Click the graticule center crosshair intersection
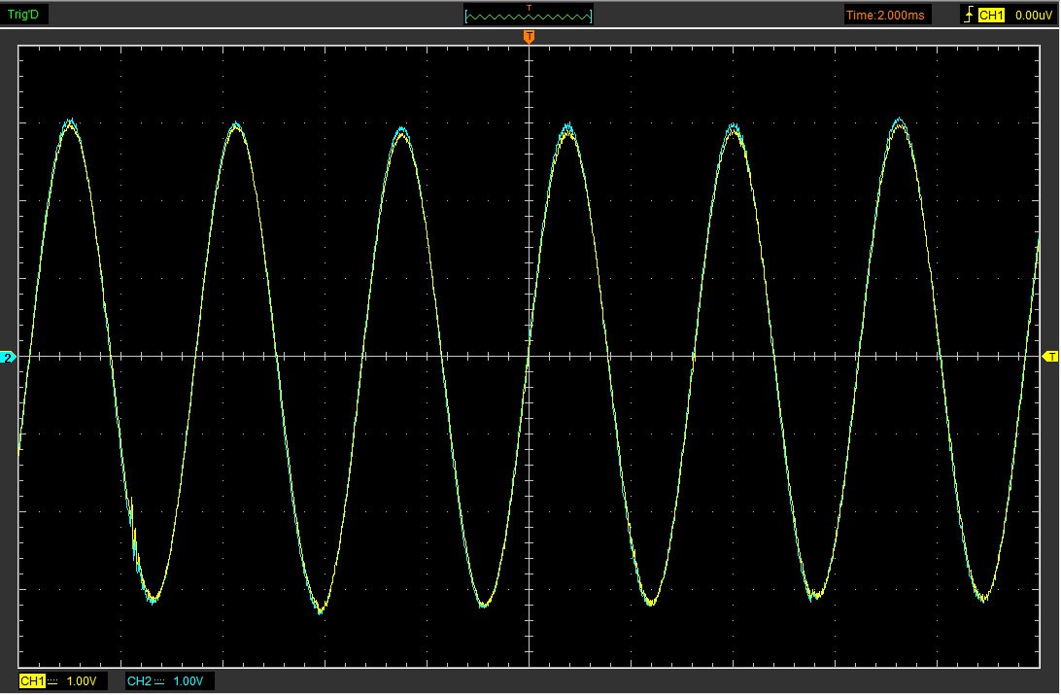 pyautogui.click(x=529, y=357)
